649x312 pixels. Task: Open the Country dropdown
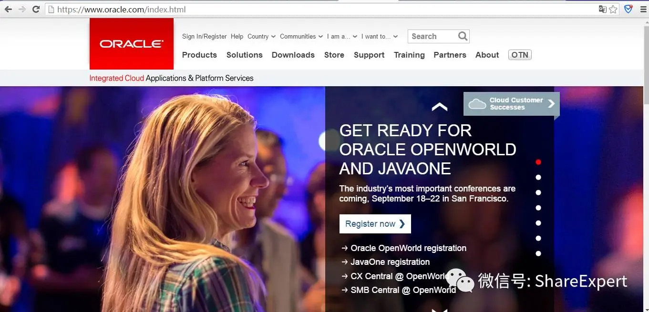click(x=261, y=36)
